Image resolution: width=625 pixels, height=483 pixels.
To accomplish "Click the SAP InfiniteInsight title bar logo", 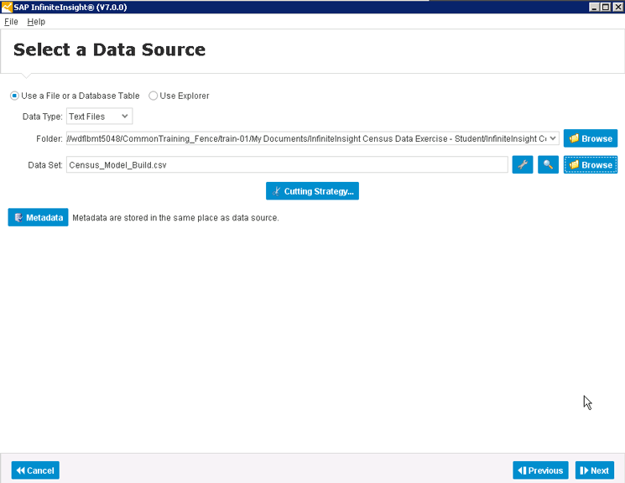I will (x=7, y=8).
